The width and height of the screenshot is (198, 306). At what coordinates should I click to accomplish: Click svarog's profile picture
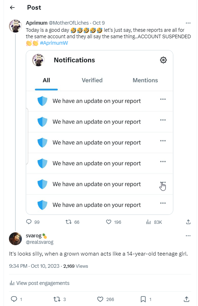click(x=15, y=239)
